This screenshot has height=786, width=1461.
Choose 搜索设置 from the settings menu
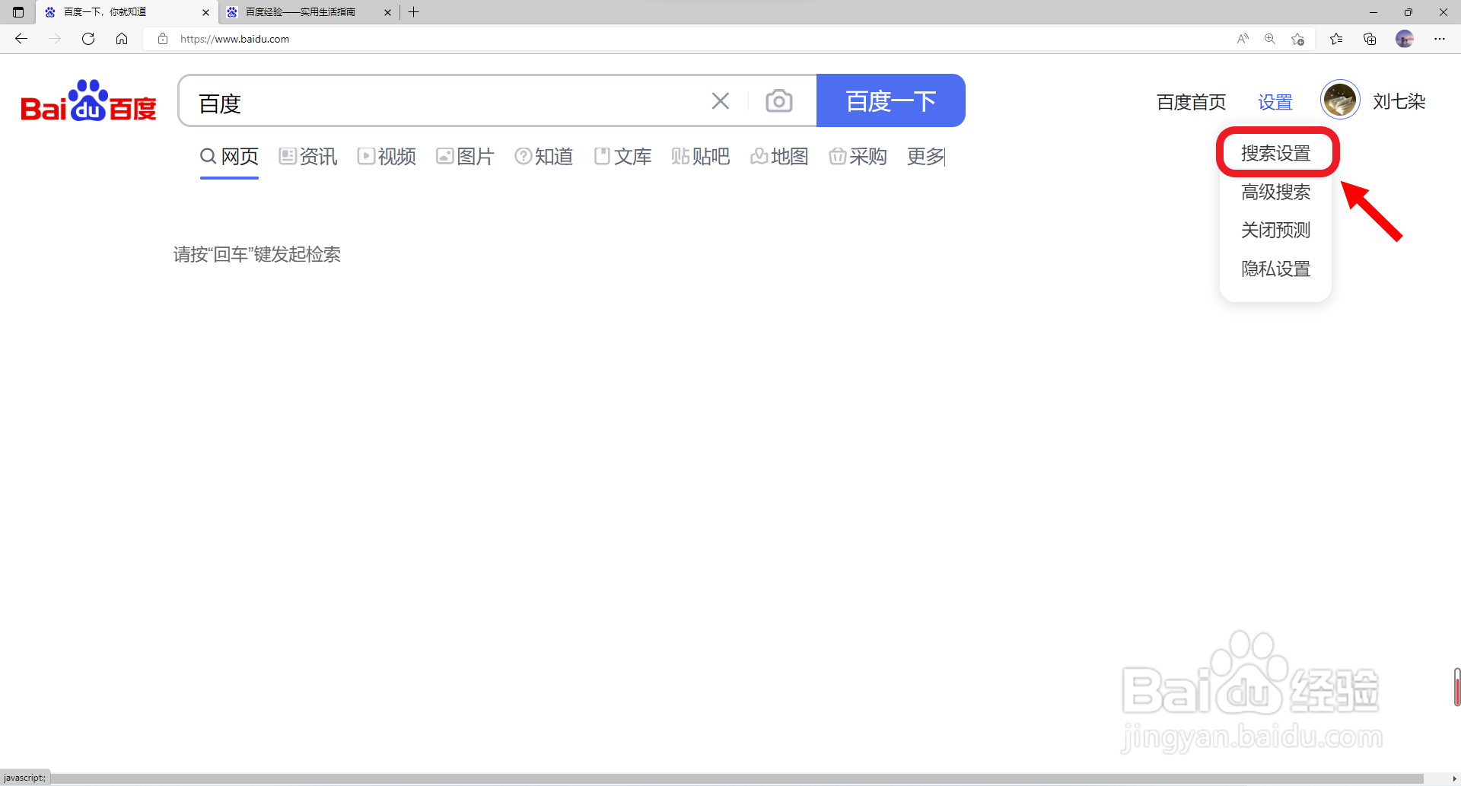1275,153
